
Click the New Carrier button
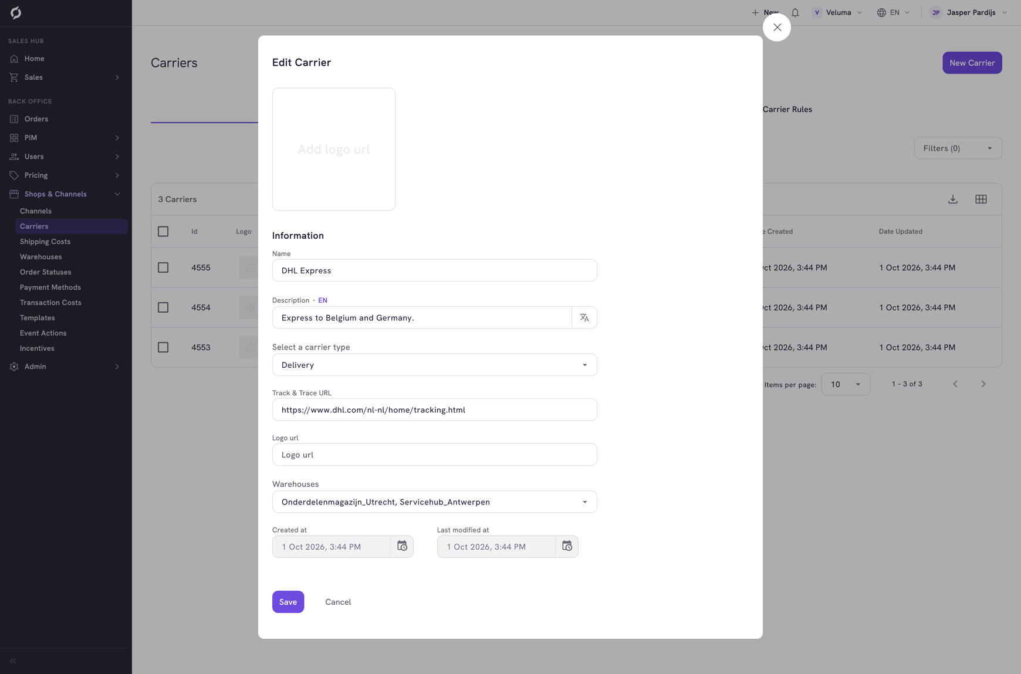click(972, 63)
